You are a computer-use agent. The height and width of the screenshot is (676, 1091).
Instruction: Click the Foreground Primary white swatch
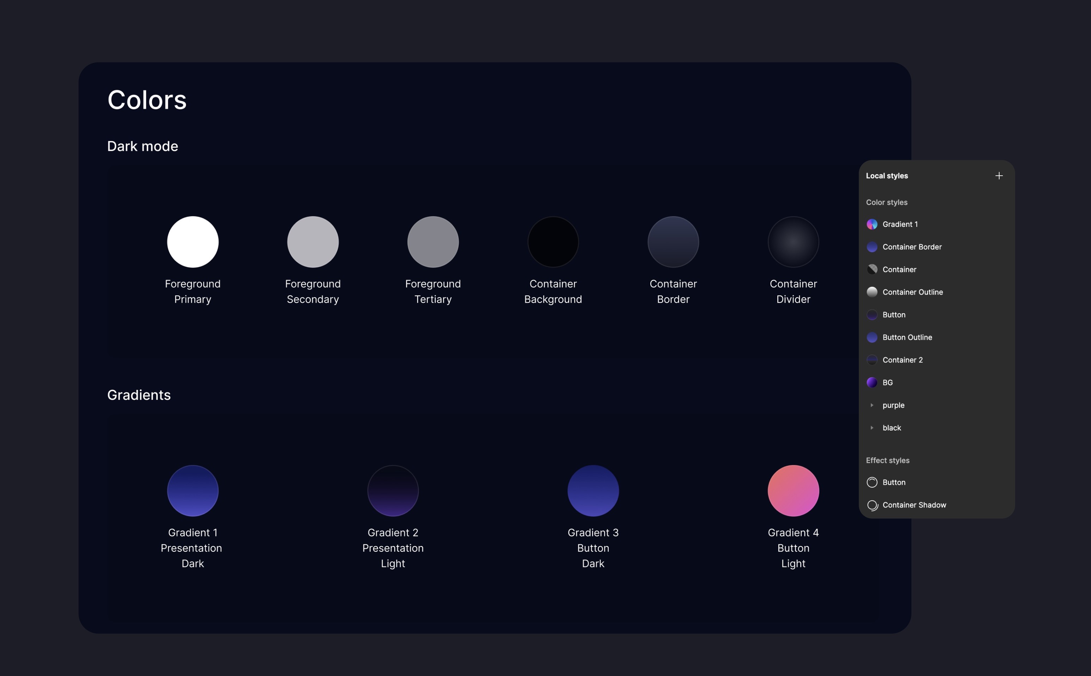[x=193, y=242]
